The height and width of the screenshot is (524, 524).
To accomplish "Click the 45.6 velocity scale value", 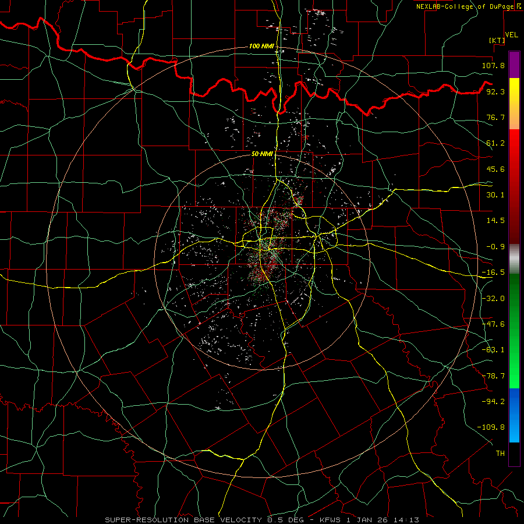I will [495, 169].
